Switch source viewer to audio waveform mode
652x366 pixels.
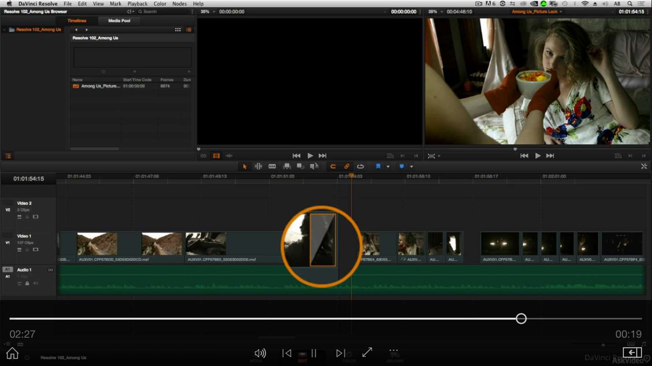point(229,156)
